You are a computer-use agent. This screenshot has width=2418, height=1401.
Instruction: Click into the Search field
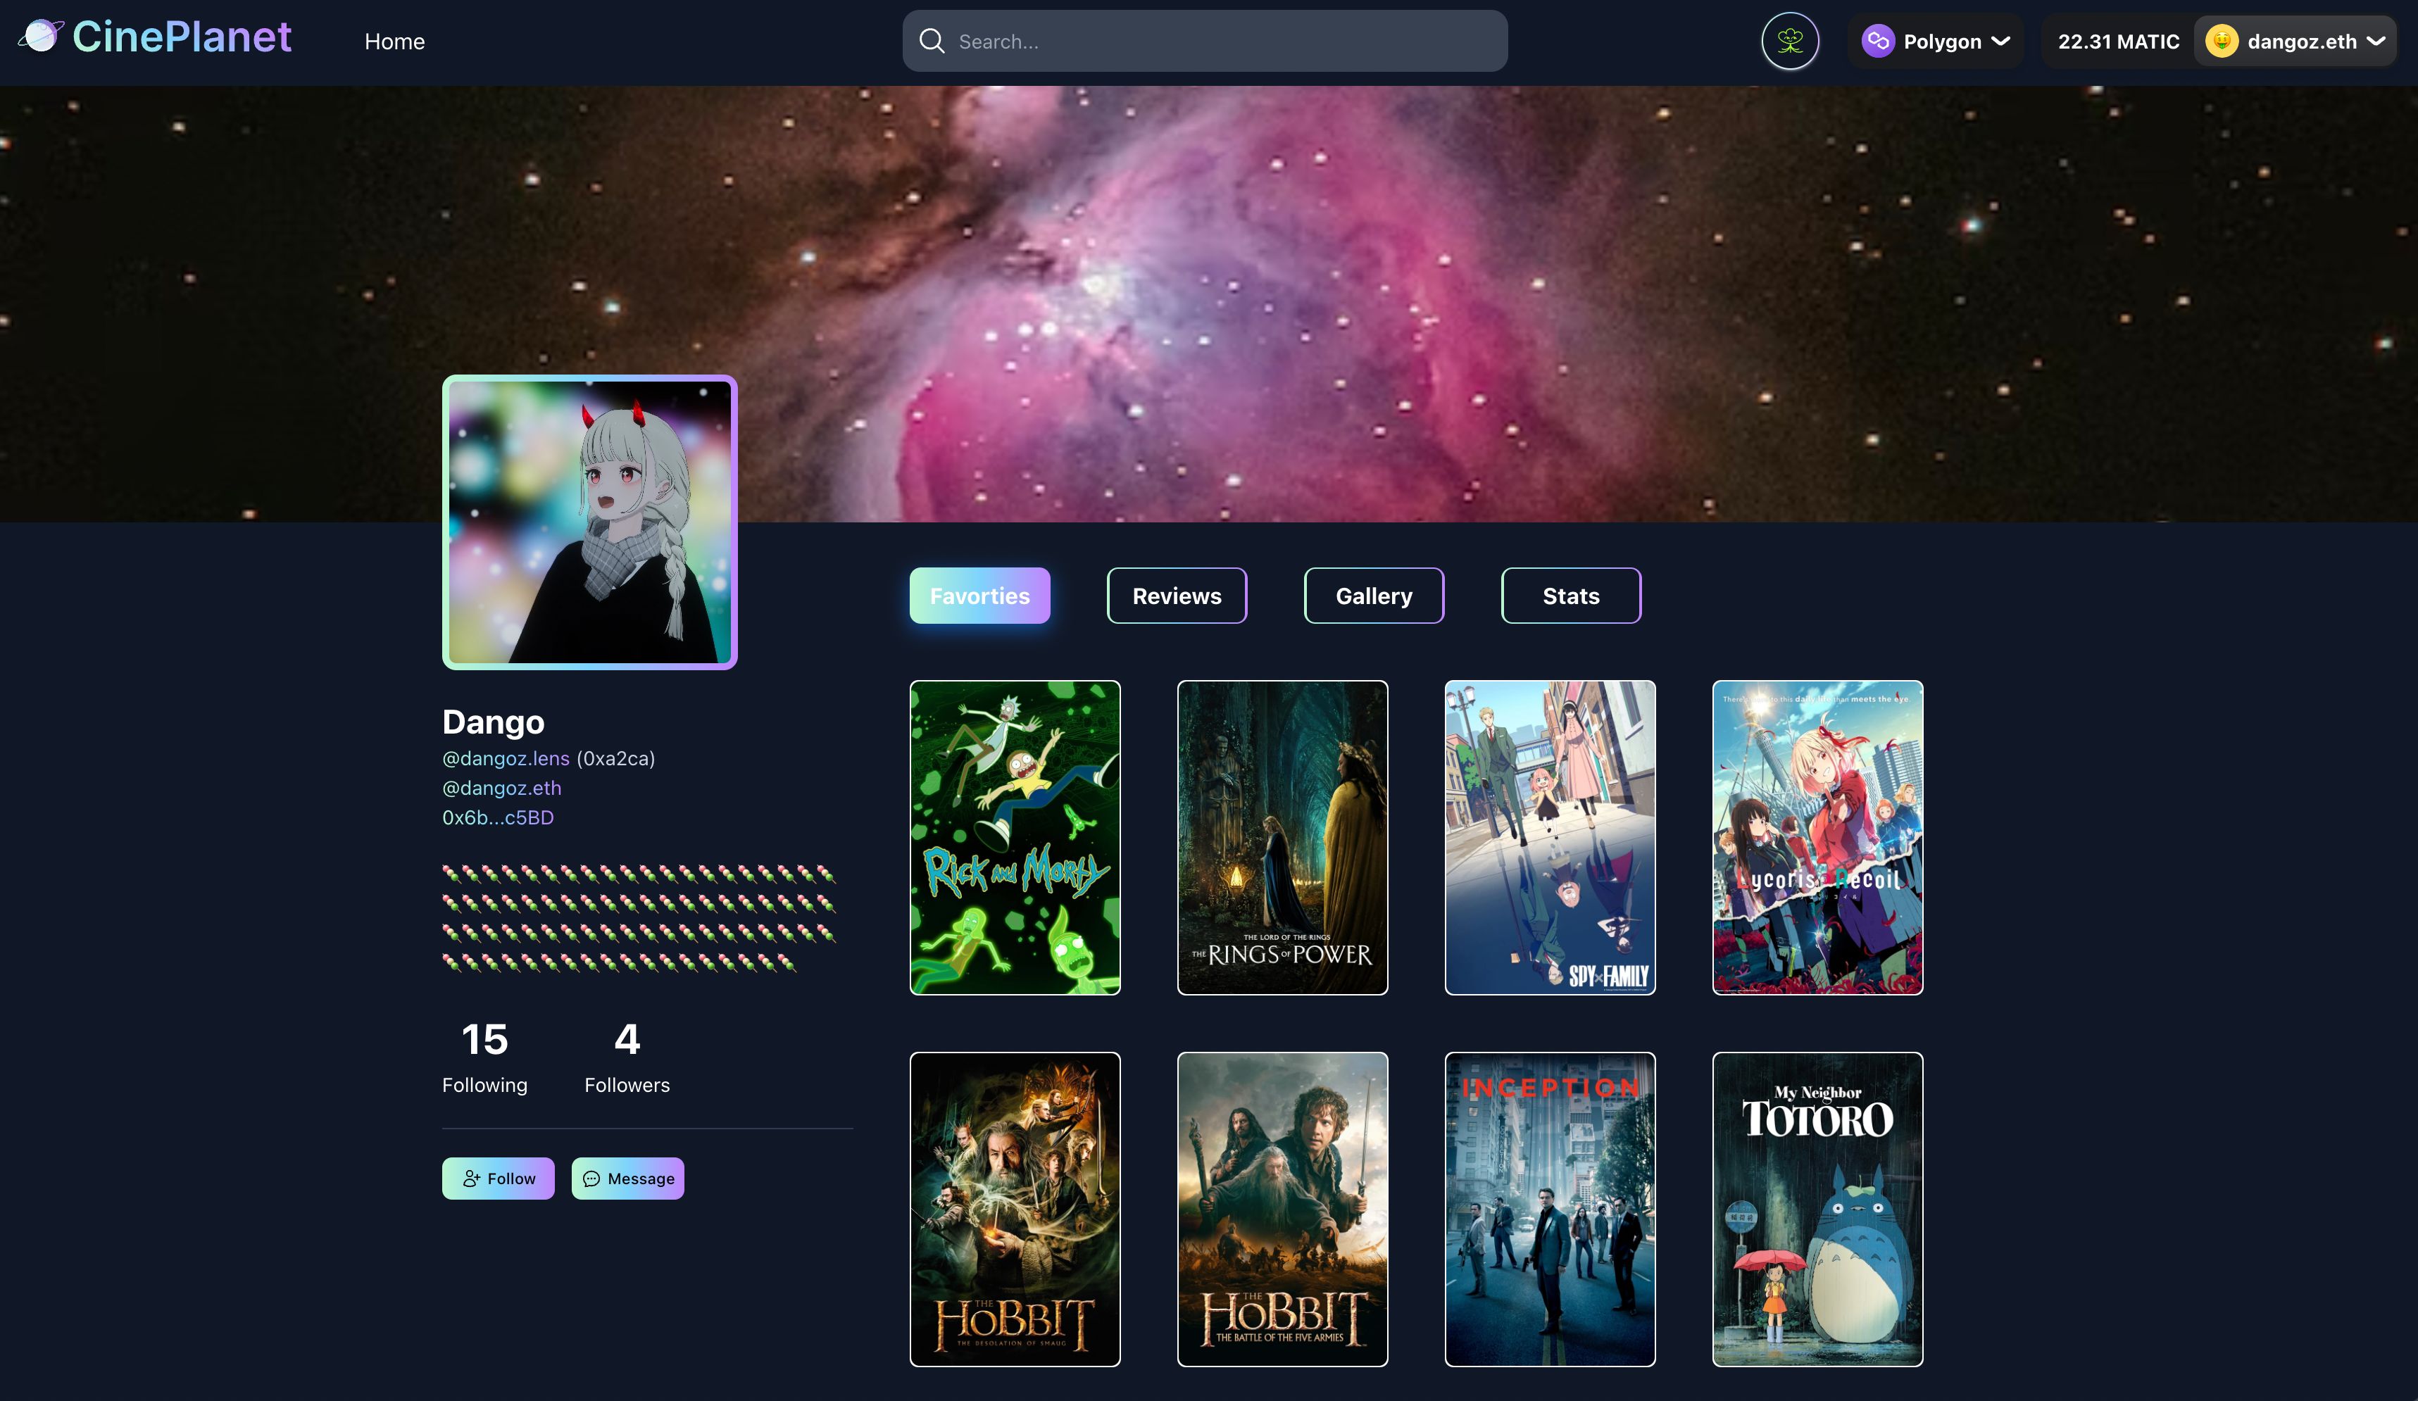pos(1204,42)
